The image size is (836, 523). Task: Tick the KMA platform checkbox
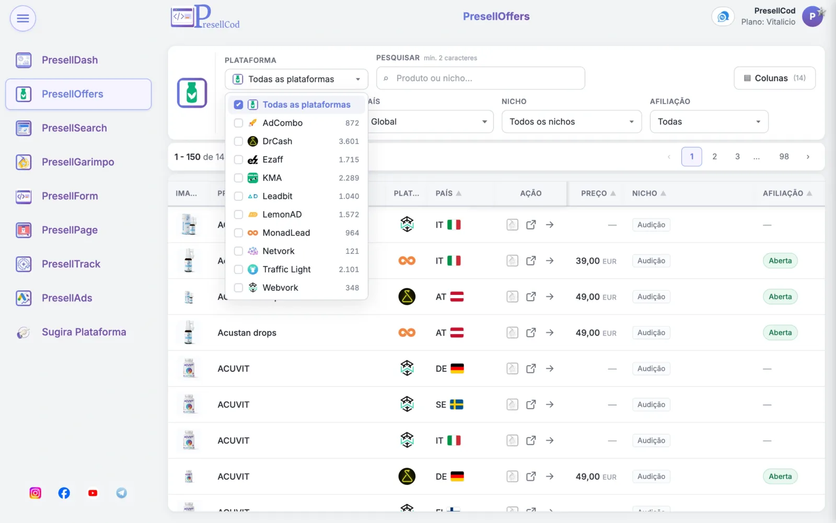pyautogui.click(x=238, y=178)
